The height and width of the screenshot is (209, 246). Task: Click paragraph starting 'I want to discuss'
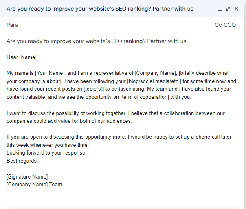pos(116,117)
